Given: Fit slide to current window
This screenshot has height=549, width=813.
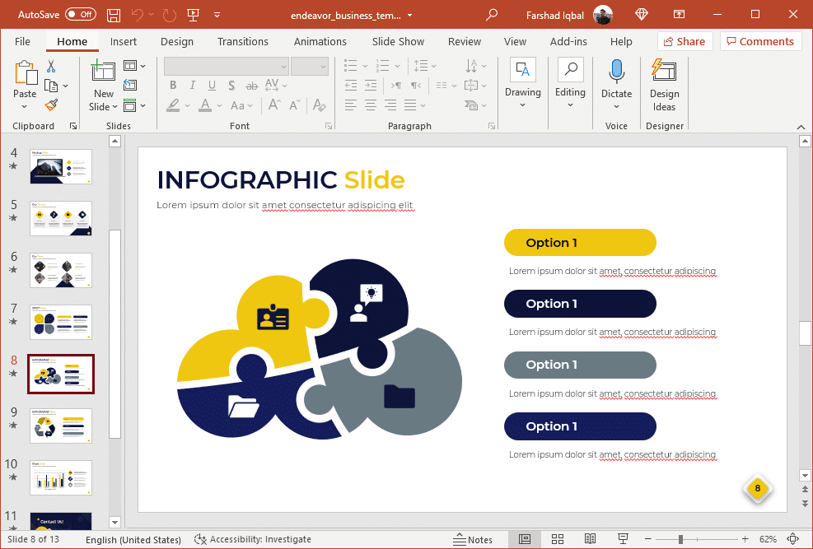Looking at the screenshot, I should point(792,539).
